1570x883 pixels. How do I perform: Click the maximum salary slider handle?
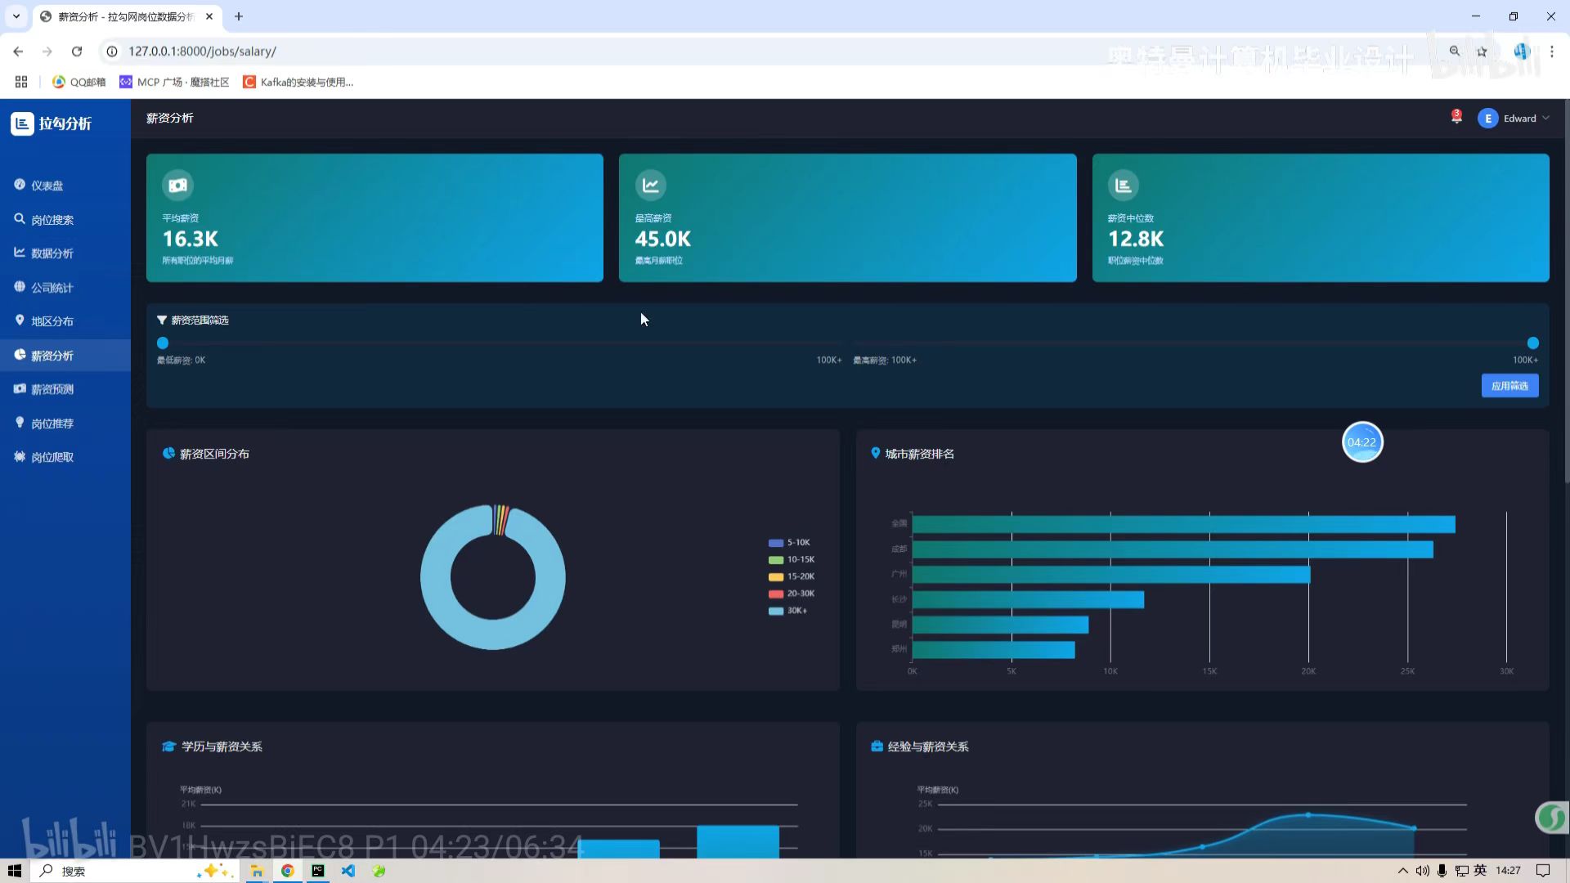pos(1532,343)
